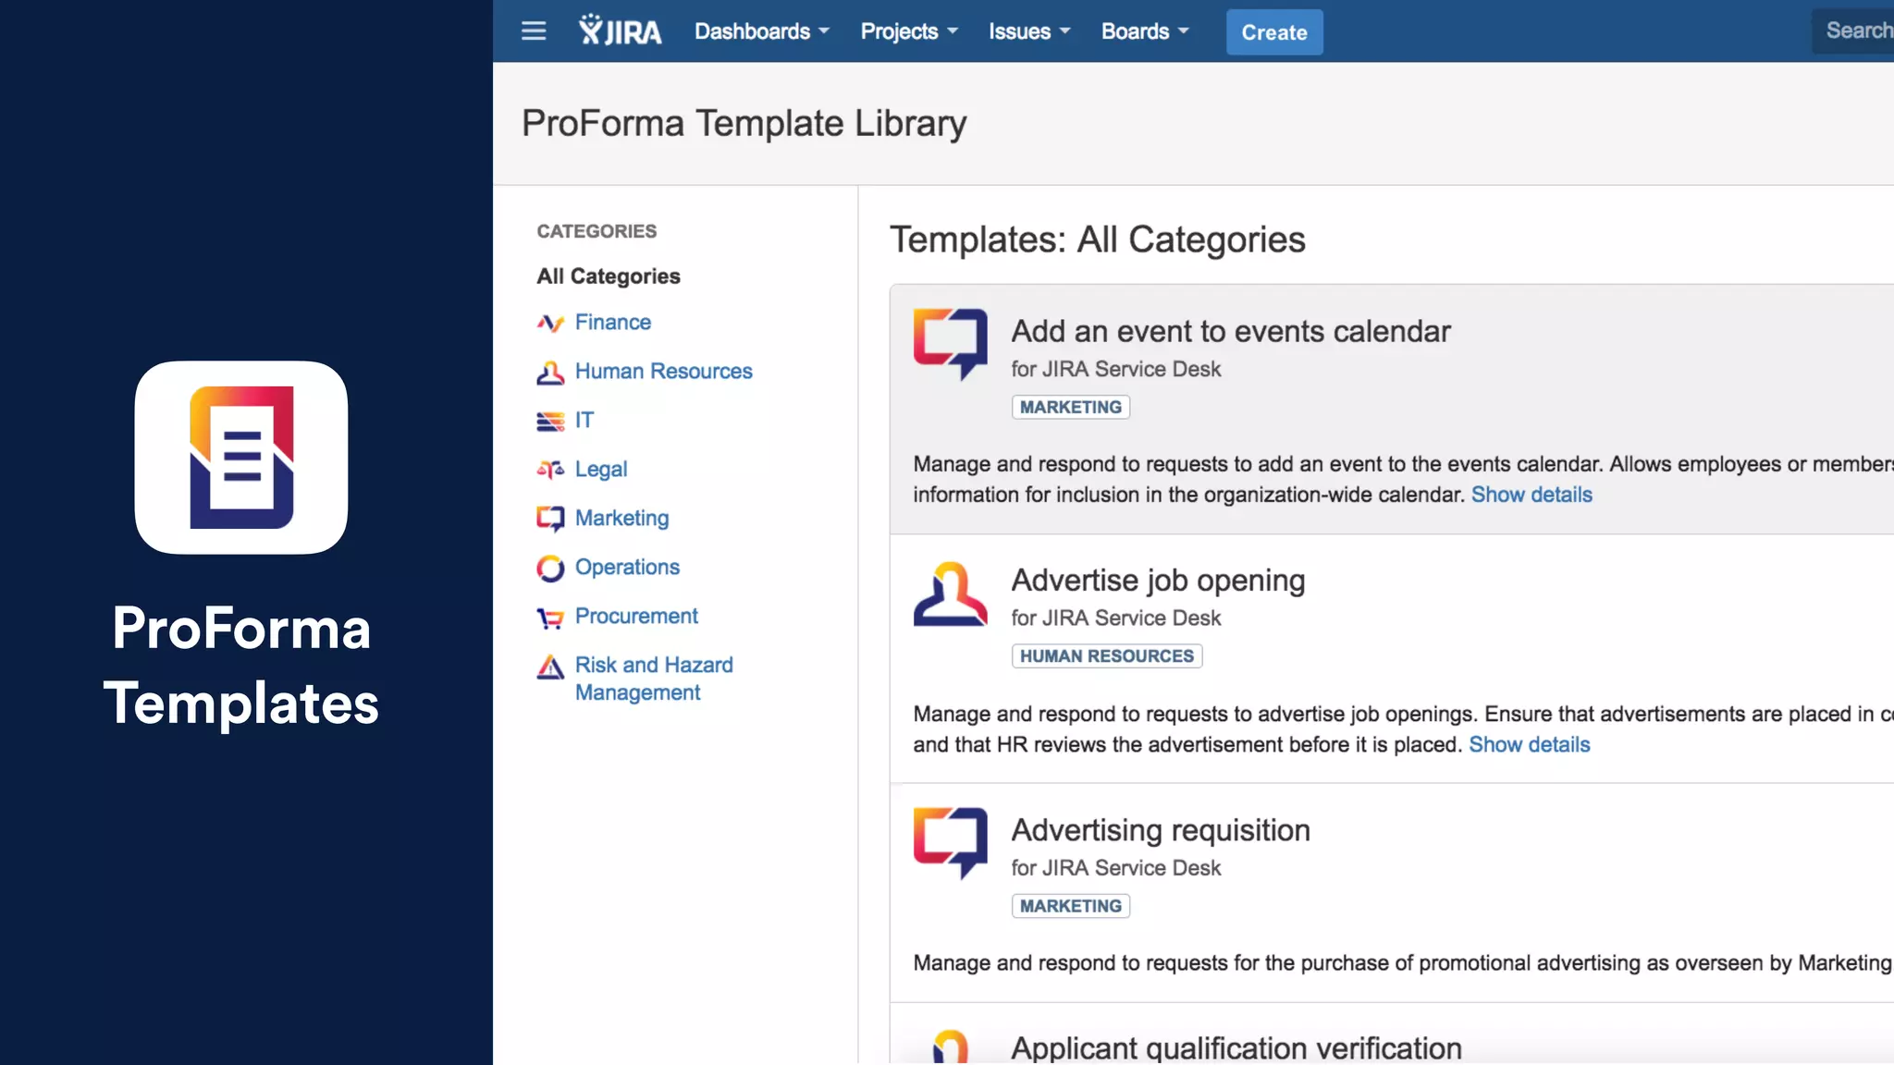The image size is (1894, 1065).
Task: Click the icon of Add an event template
Action: (950, 344)
